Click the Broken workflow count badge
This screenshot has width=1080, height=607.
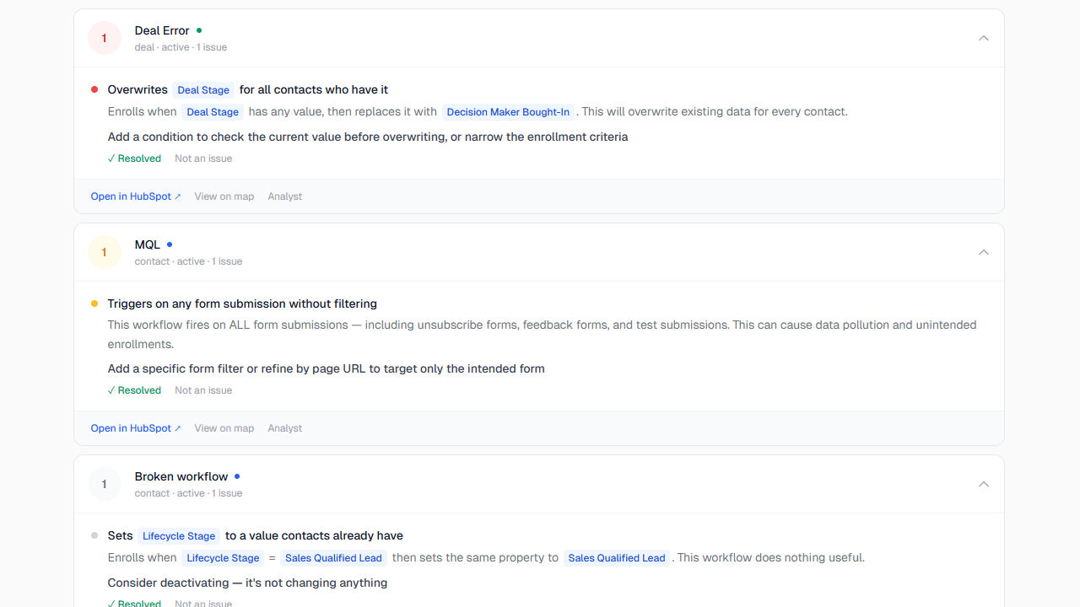105,484
